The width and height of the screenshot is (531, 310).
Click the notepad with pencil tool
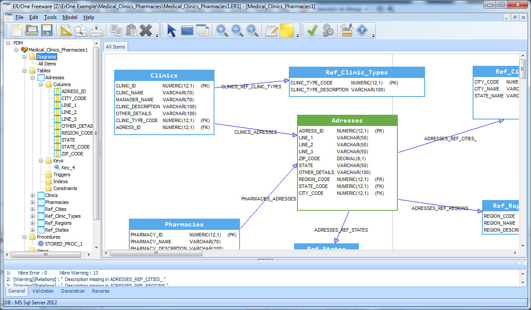tap(272, 30)
